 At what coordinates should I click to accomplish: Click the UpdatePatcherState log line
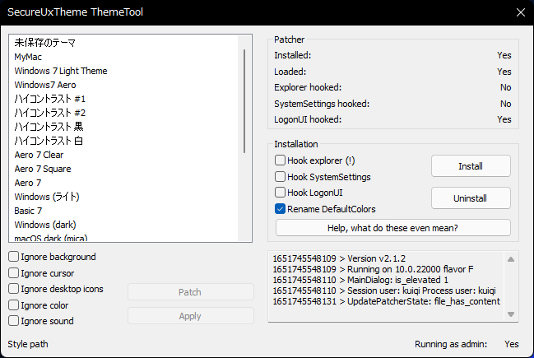click(386, 301)
